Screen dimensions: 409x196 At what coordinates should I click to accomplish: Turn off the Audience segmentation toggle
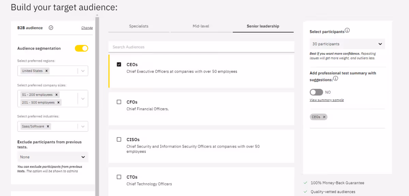[81, 48]
